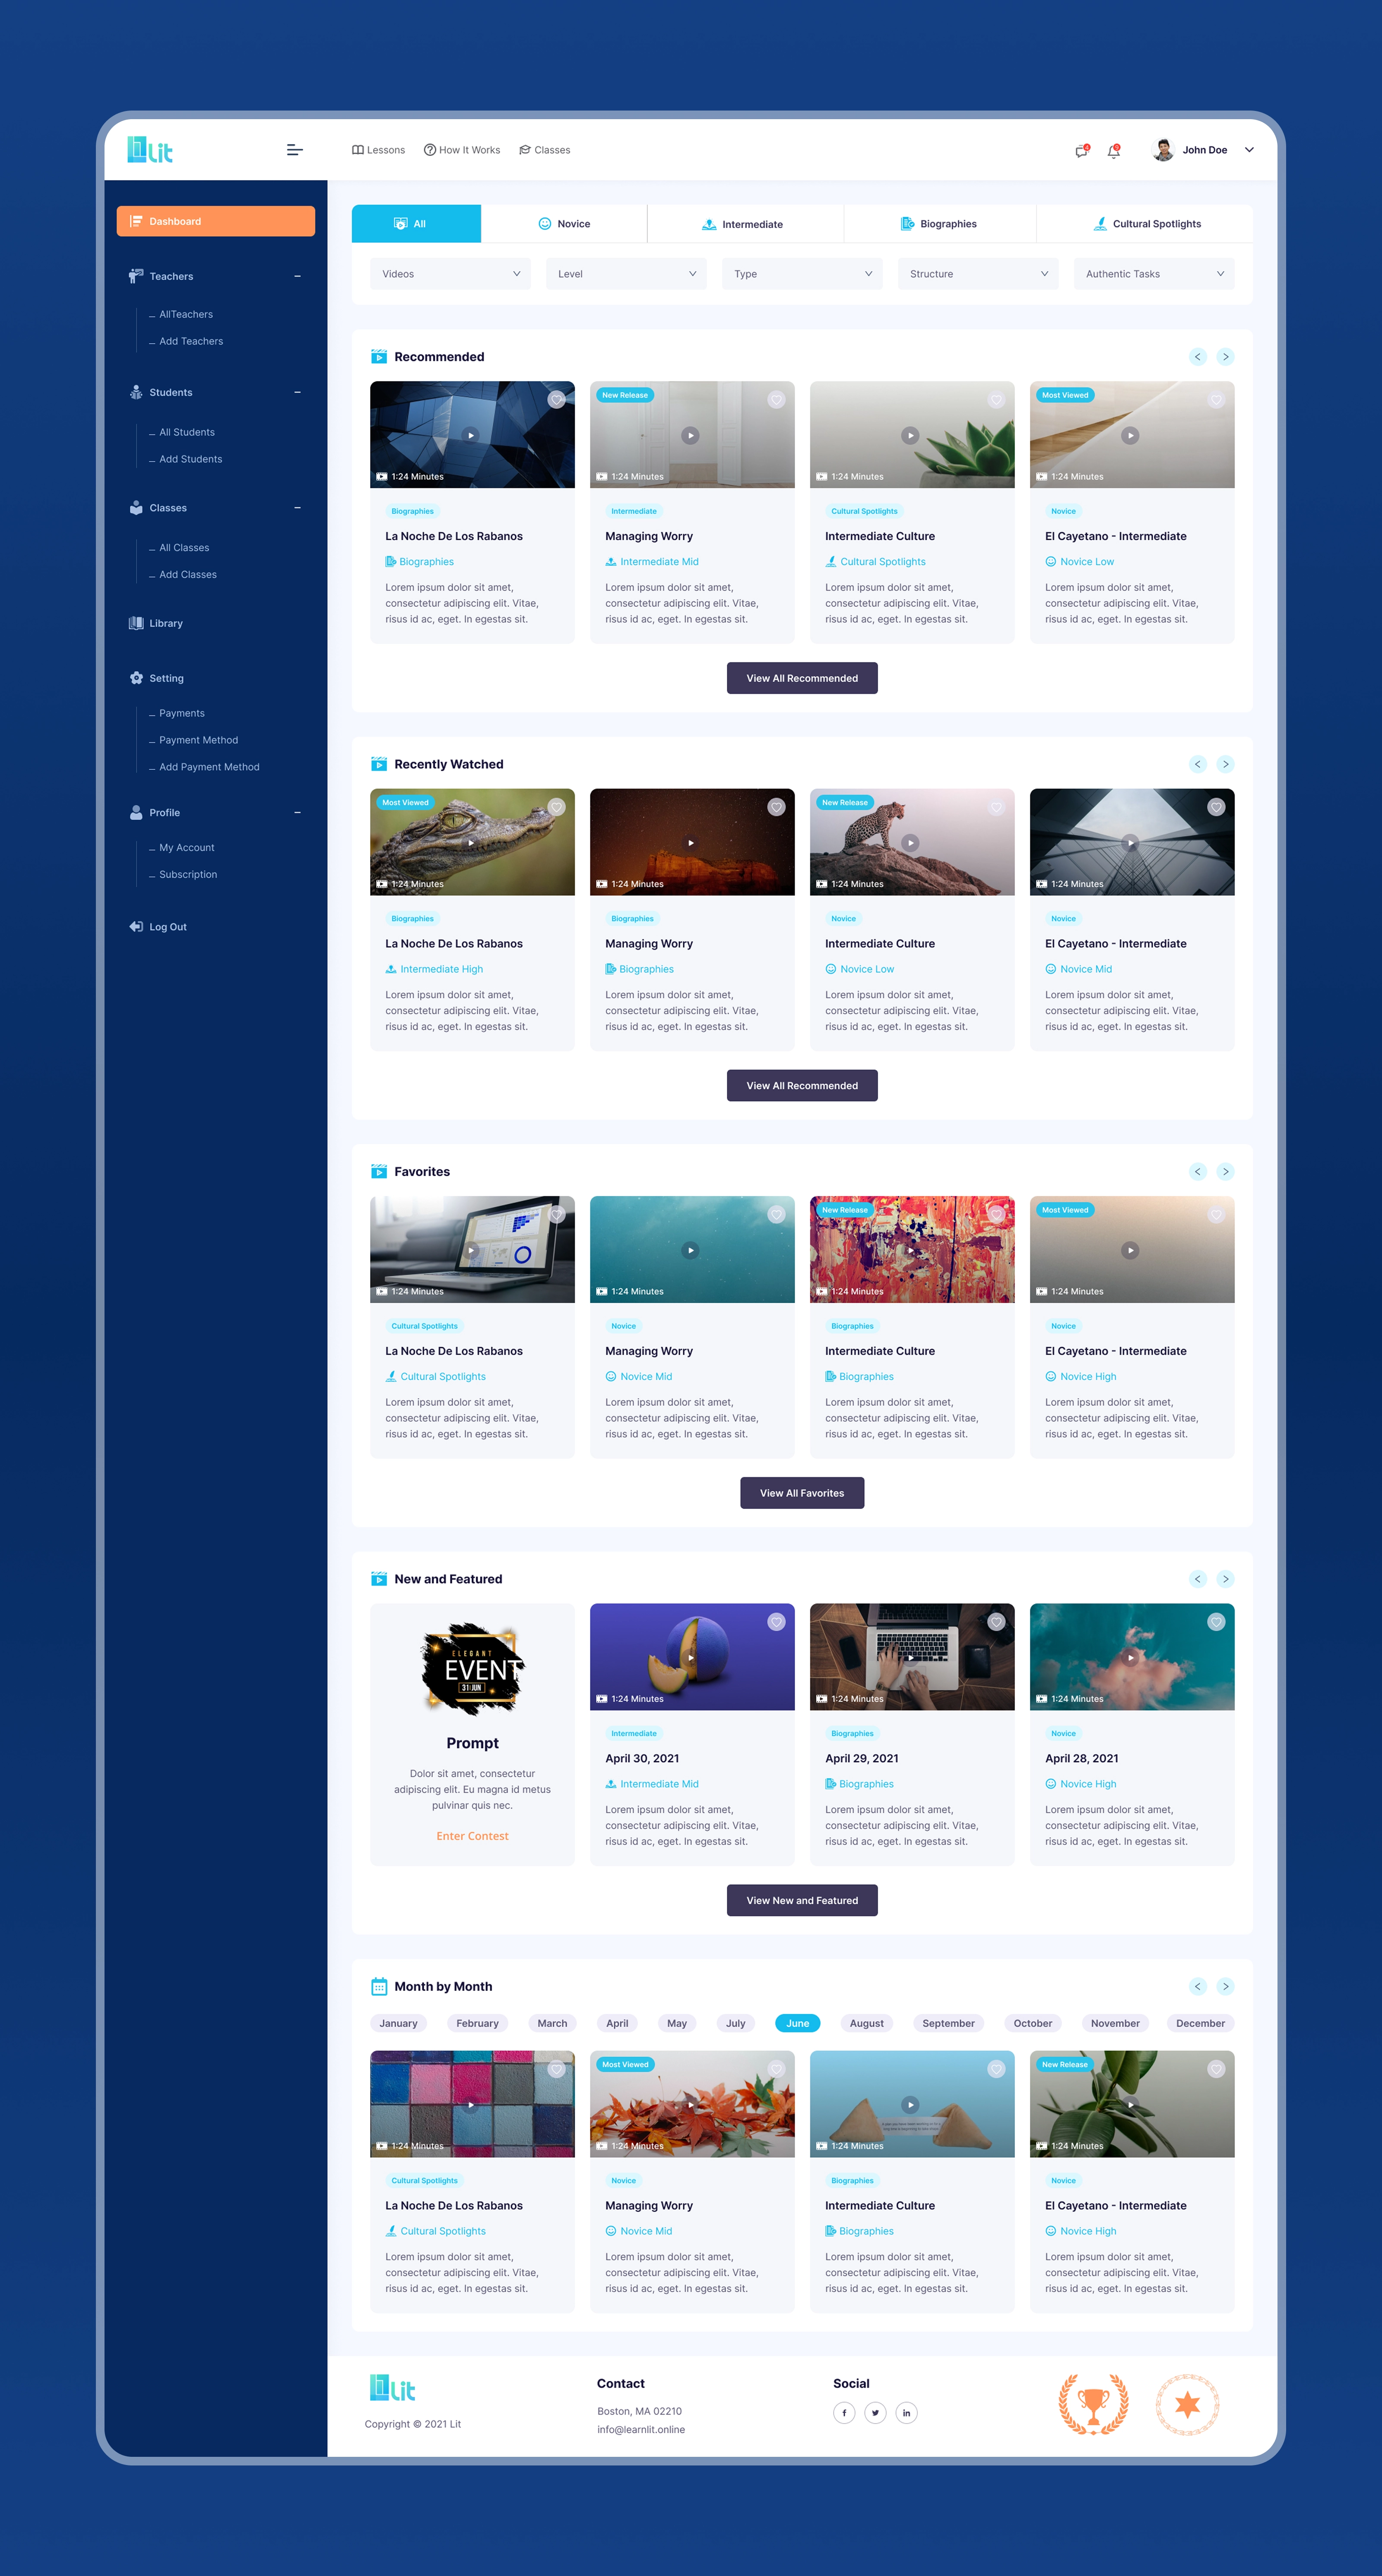Image resolution: width=1382 pixels, height=2576 pixels.
Task: Click the LinkedIn icon in footer
Action: click(x=906, y=2412)
